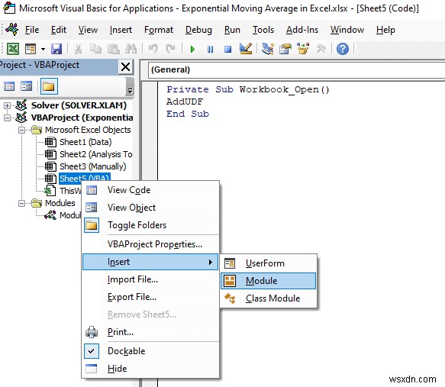Screen dimensions: 445x387
Task: Toggle Folders icon in Project pane toolbar
Action: [49, 86]
